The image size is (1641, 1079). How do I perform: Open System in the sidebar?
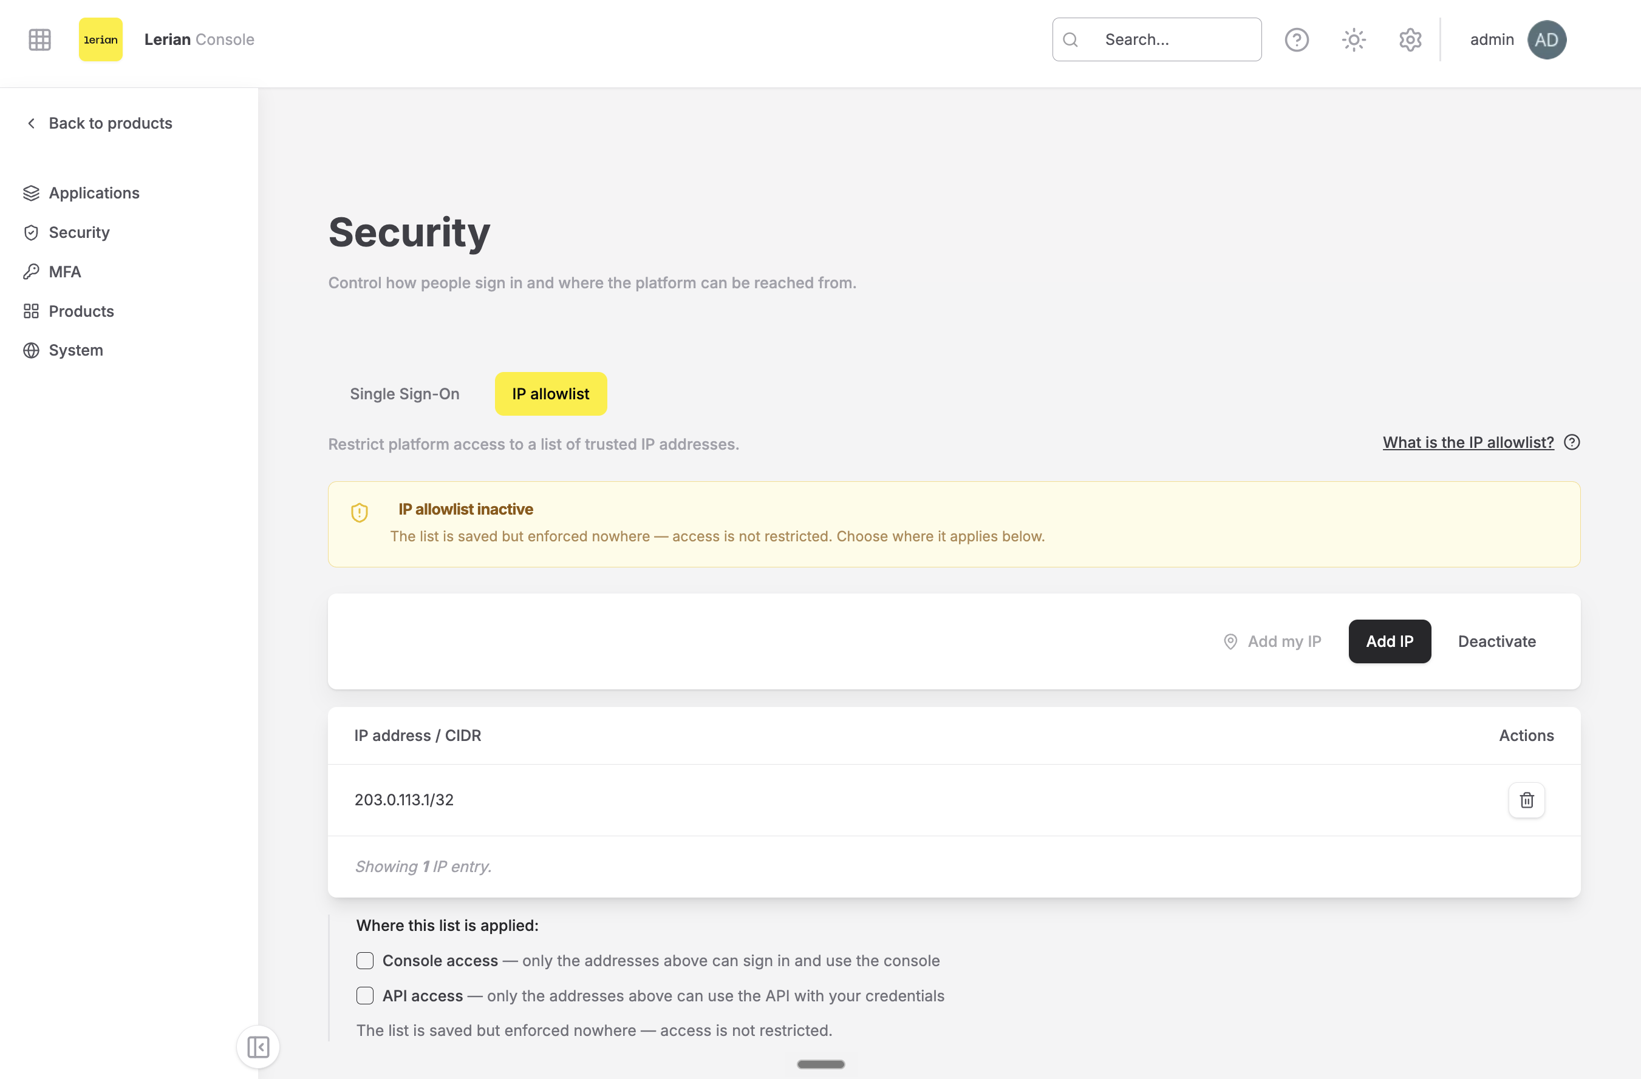tap(76, 350)
